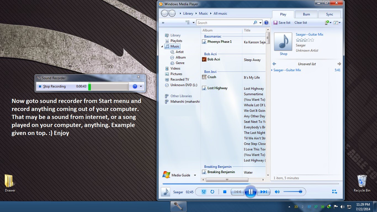Viewport: 377px width, 212px height.
Task: Open the album art thumbnail of Saagar
Action: point(283,42)
